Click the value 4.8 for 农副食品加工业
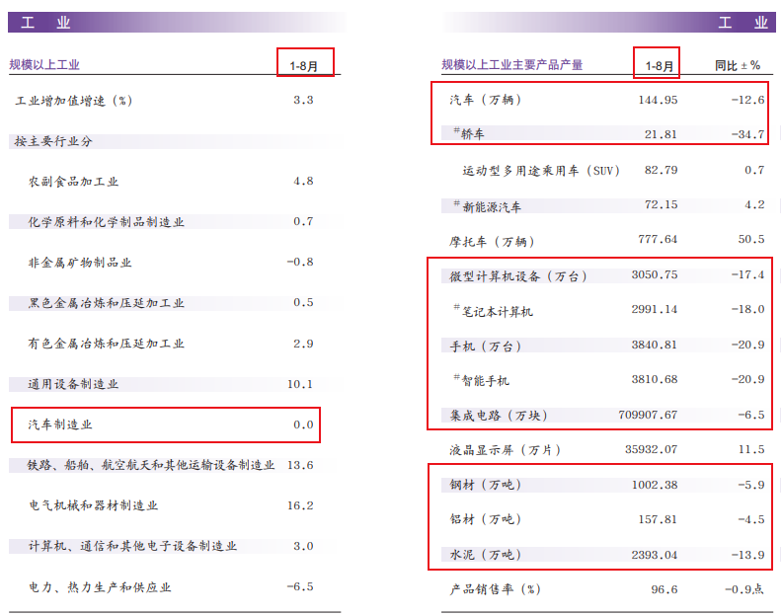Viewport: 782px width, 616px height. [x=303, y=181]
